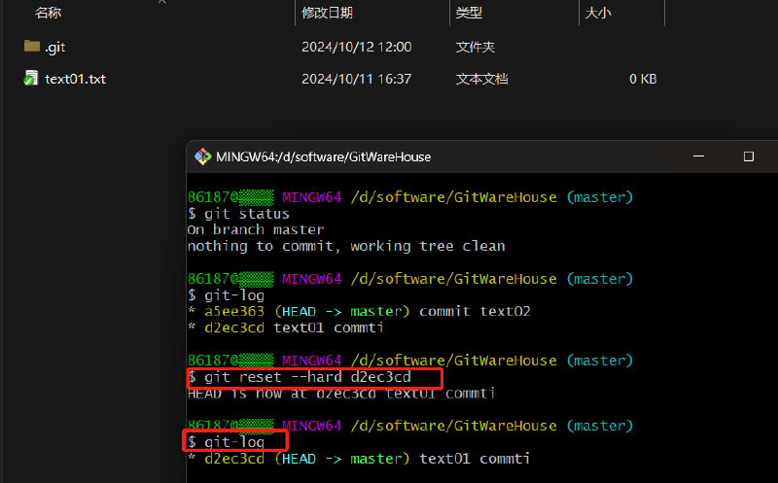
Task: Open the .git folder icon
Action: [x=32, y=46]
